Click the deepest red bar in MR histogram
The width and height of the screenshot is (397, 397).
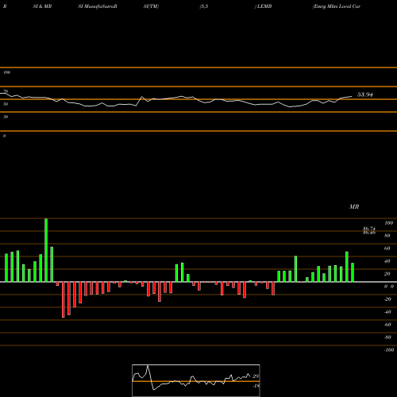coord(64,299)
